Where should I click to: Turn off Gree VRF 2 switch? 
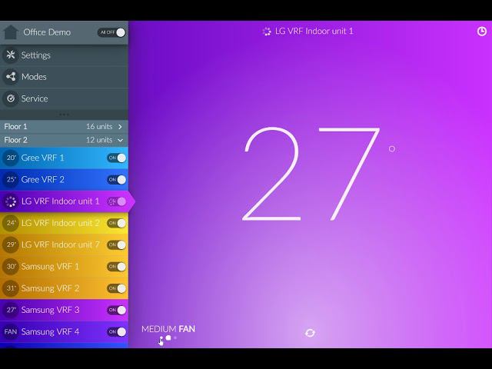(x=116, y=179)
